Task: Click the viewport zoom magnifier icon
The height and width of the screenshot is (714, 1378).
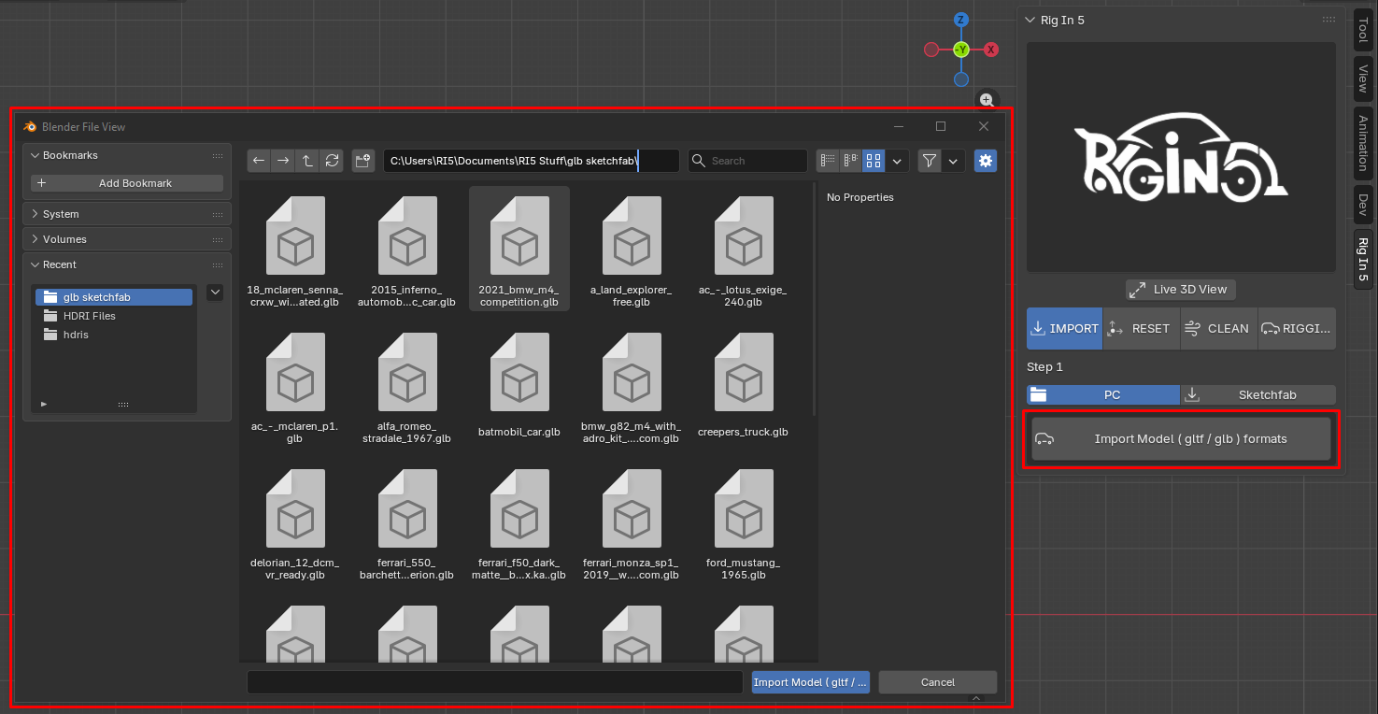Action: (987, 100)
